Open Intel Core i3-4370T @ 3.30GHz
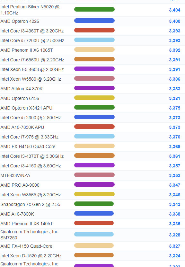The height and width of the screenshot is (267, 185). pos(32,156)
